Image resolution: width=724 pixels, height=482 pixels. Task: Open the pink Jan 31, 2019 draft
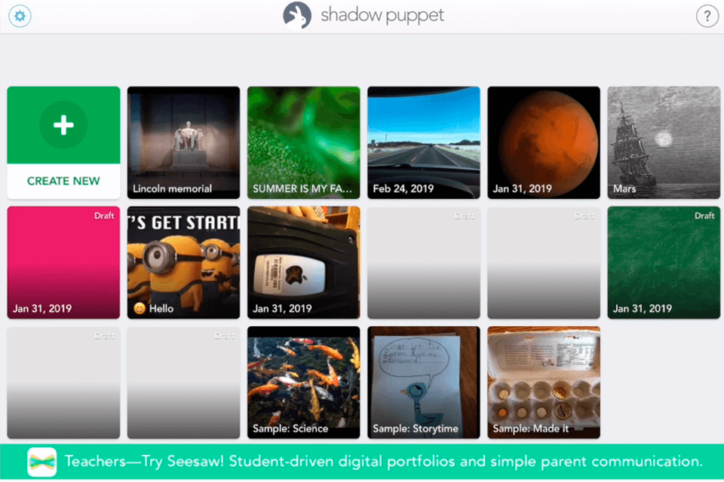point(63,262)
